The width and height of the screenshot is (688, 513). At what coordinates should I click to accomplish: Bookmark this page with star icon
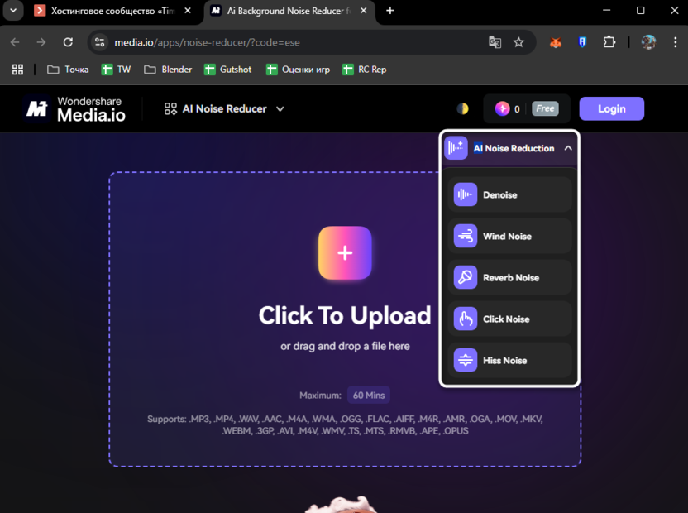coord(518,42)
